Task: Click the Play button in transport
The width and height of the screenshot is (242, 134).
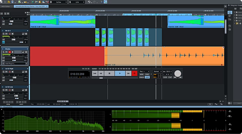Action: [120, 73]
